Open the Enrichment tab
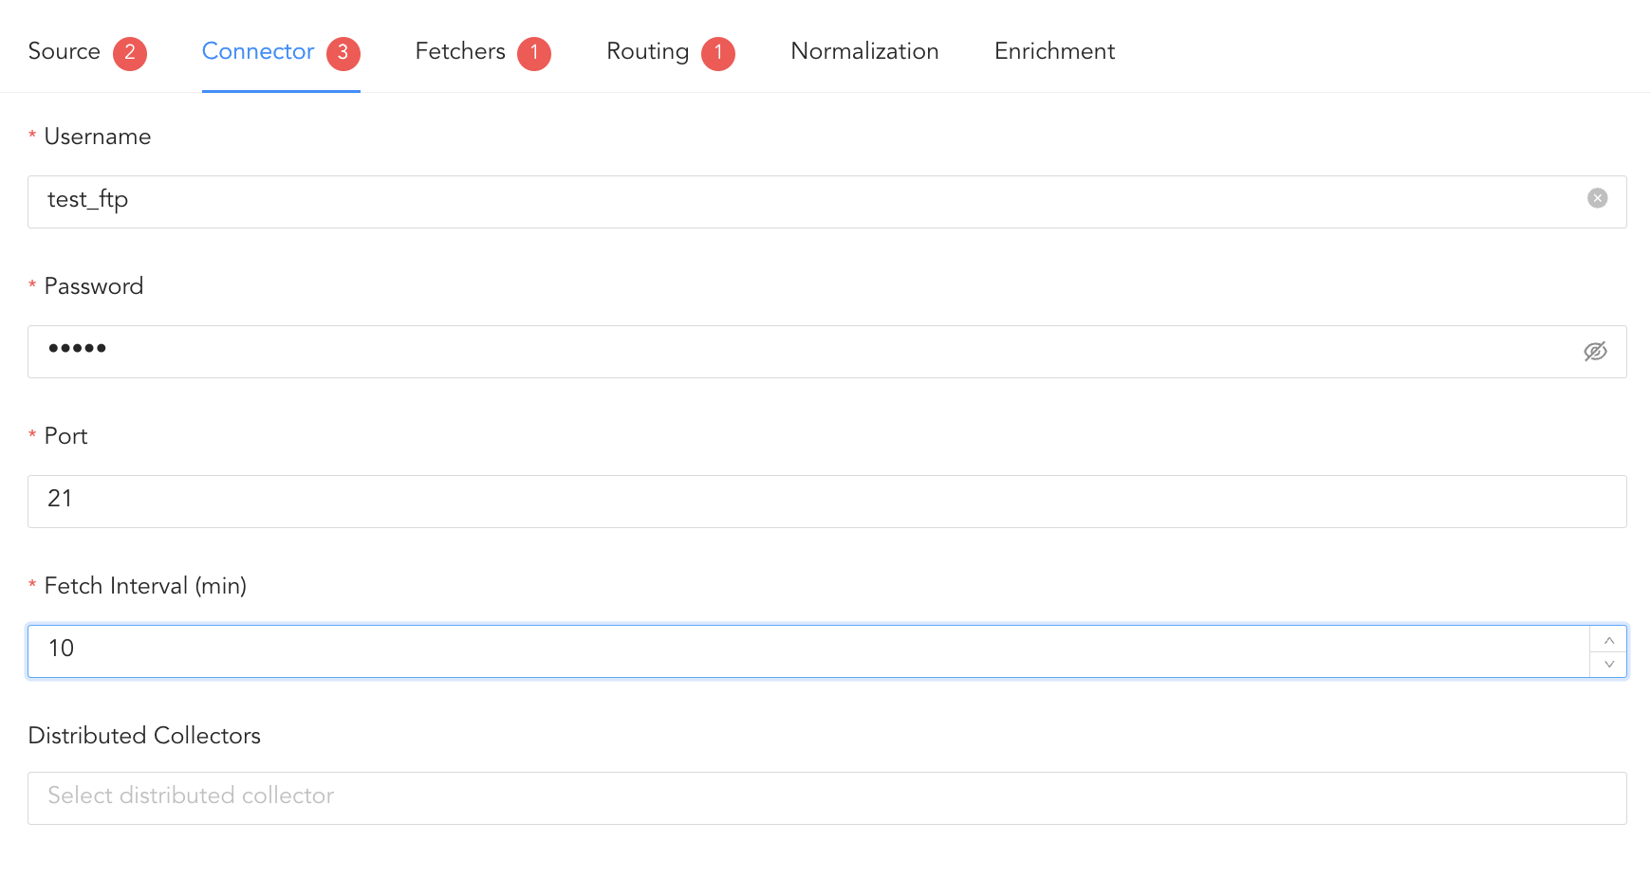 pyautogui.click(x=1054, y=52)
